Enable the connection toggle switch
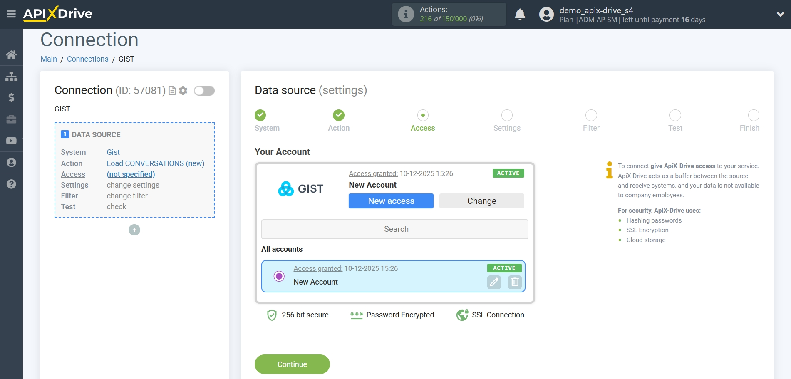 pyautogui.click(x=204, y=90)
